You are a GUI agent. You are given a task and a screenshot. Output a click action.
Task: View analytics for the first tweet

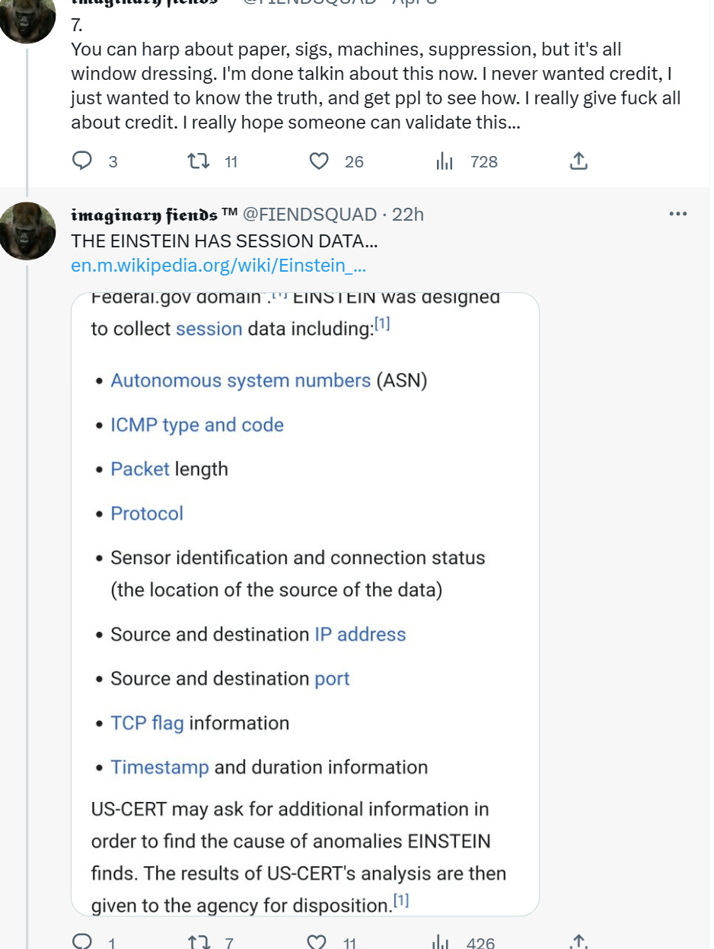[445, 161]
